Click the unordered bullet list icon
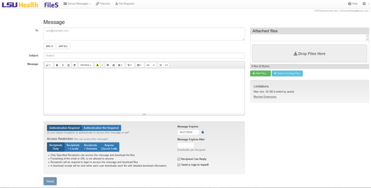Image resolution: width=371 pixels, height=188 pixels. click(108, 65)
